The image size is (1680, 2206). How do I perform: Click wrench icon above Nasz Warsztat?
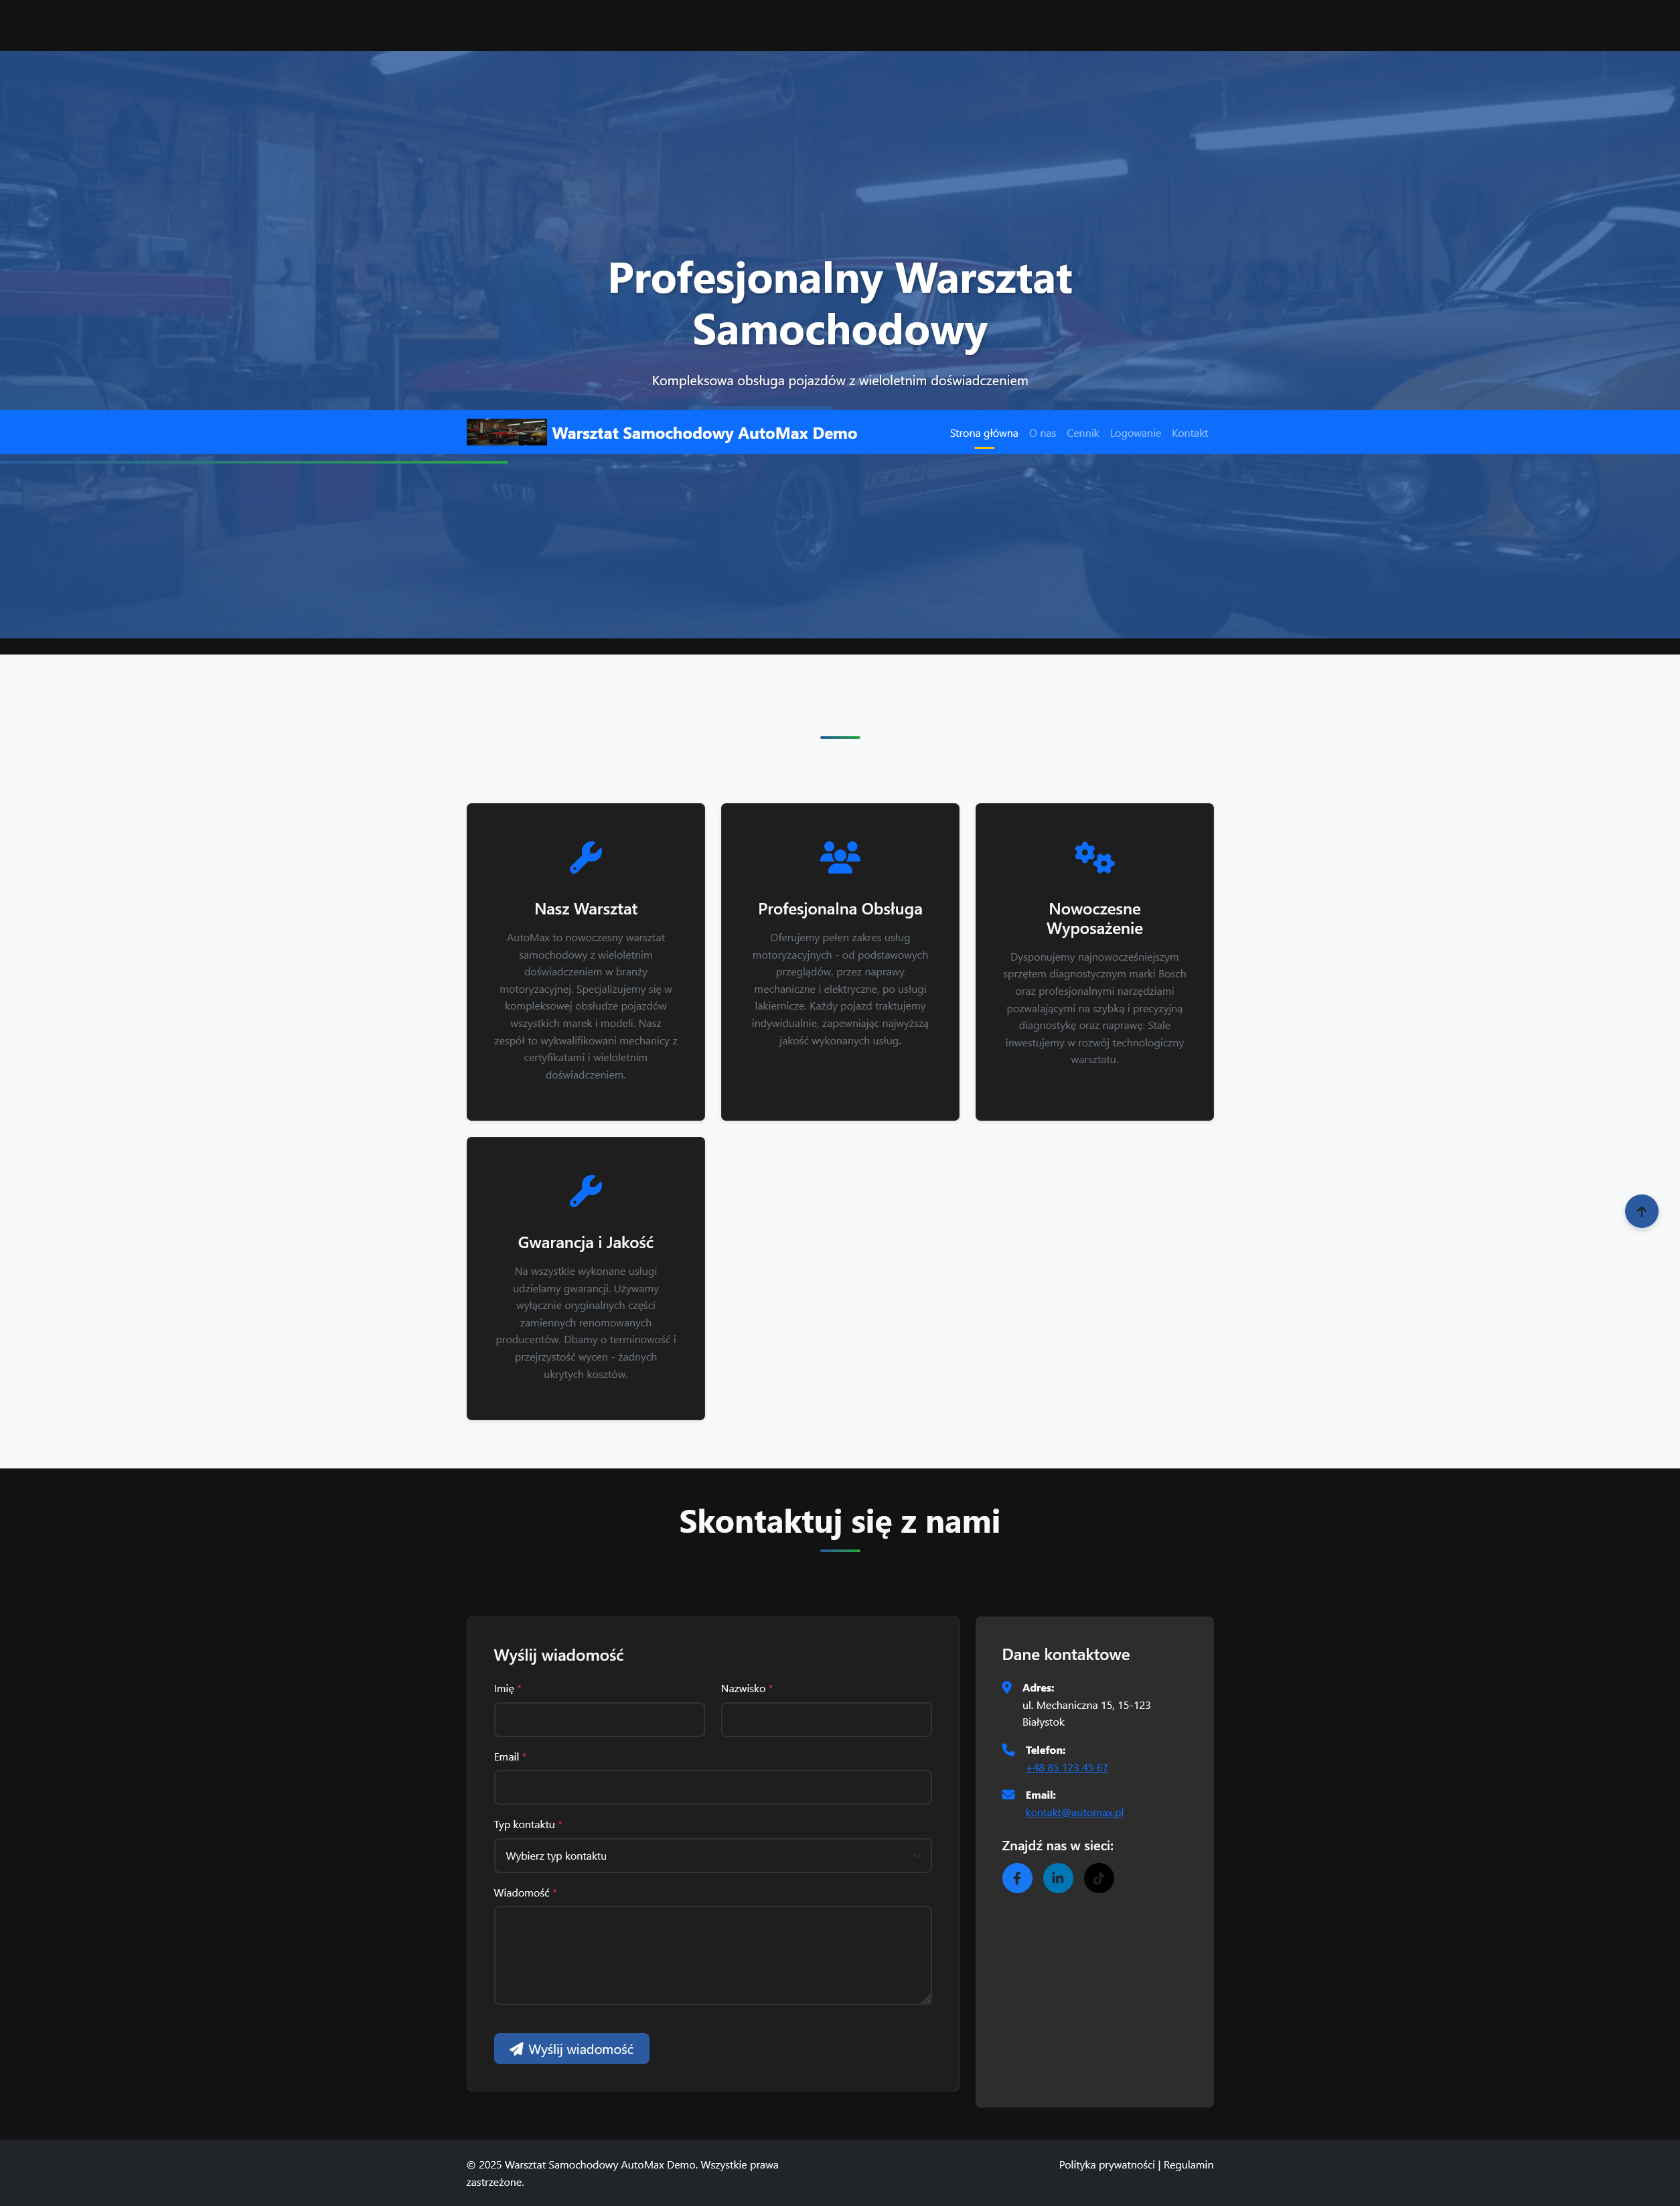pos(585,856)
